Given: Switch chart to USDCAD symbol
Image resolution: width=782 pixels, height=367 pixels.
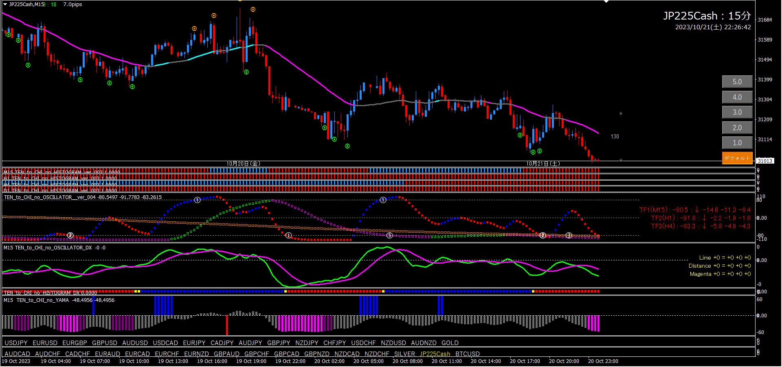Looking at the screenshot, I should 165,343.
